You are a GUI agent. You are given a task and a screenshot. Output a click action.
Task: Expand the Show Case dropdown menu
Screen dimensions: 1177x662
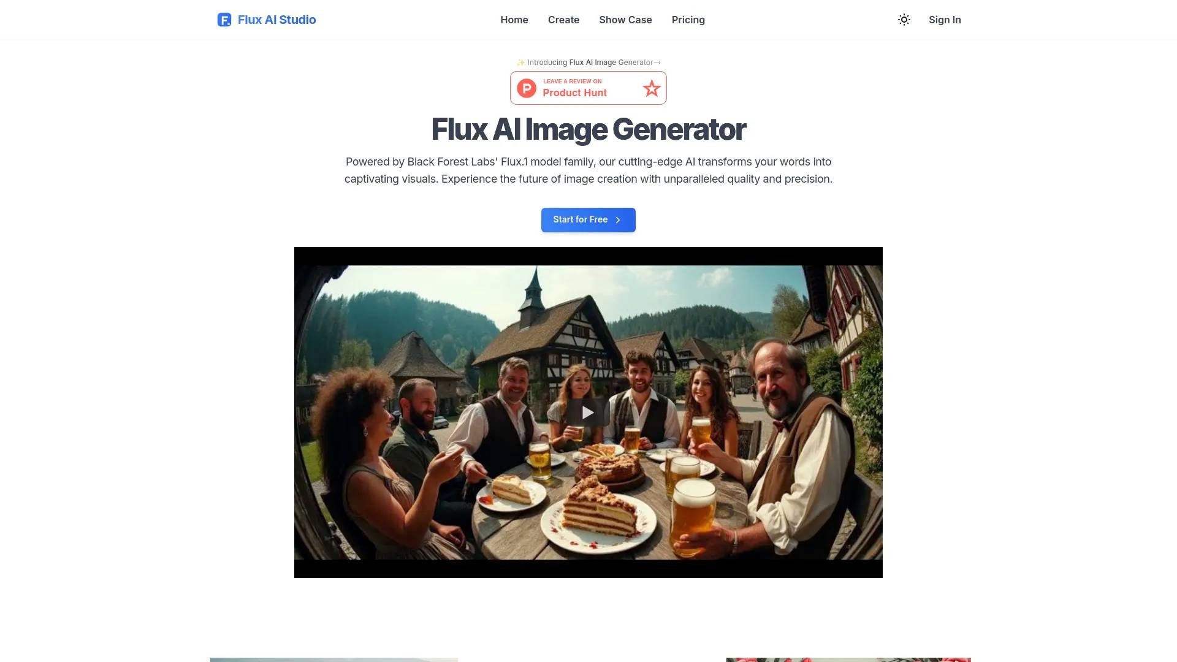(626, 20)
